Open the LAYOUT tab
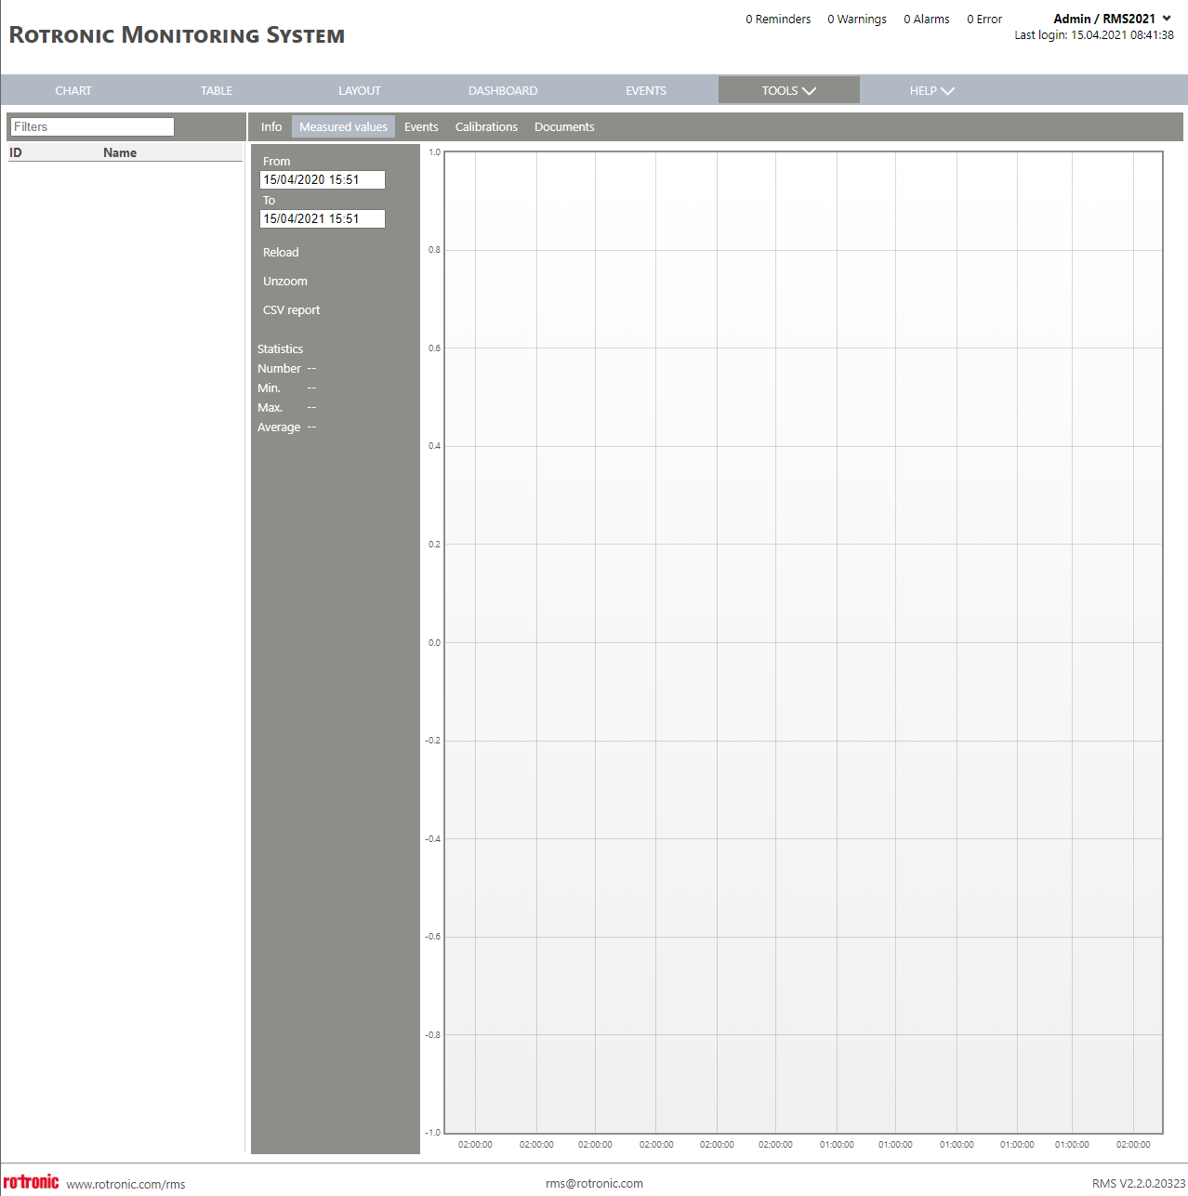Screen dimensions: 1188x1196 [360, 90]
